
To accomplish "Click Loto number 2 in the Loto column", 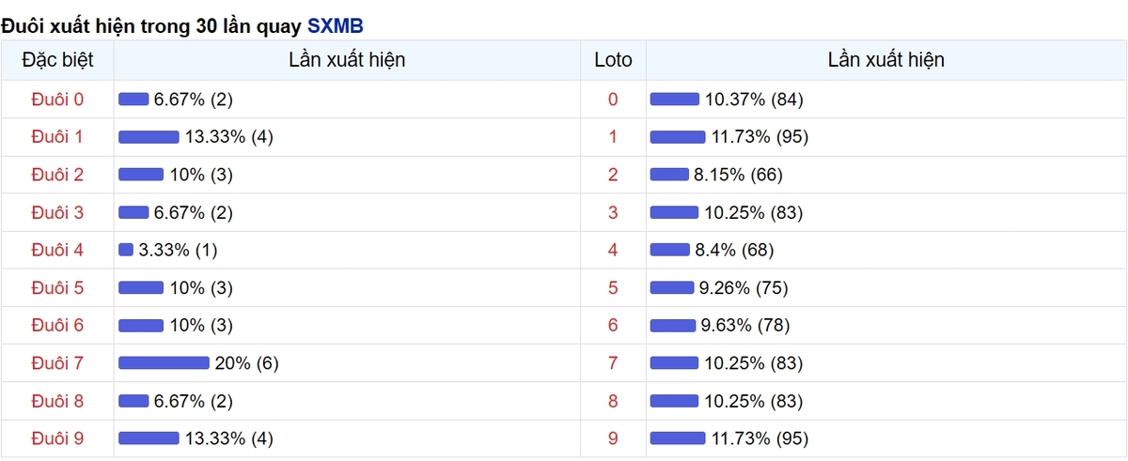I will 613,175.
